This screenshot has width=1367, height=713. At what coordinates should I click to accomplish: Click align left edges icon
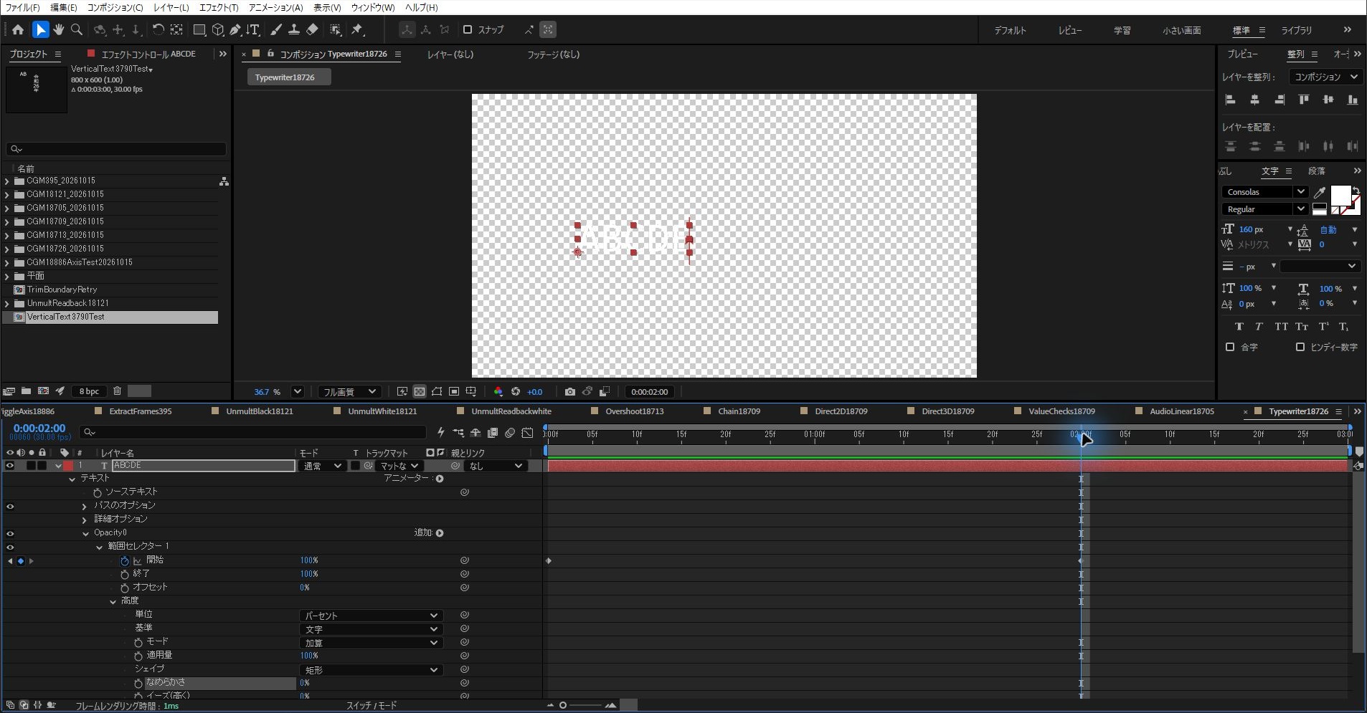click(1231, 100)
